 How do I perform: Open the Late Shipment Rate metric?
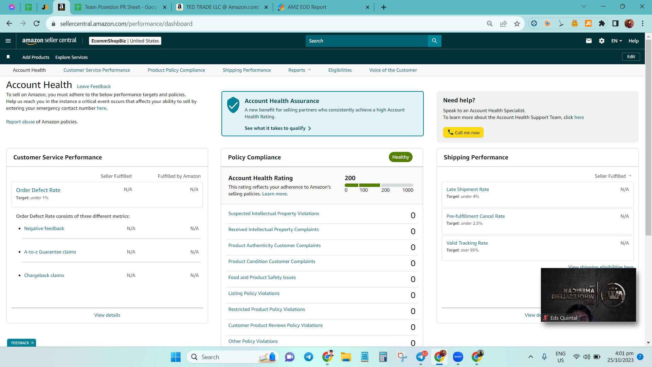[468, 189]
